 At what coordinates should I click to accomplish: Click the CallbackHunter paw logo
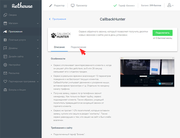53,35
